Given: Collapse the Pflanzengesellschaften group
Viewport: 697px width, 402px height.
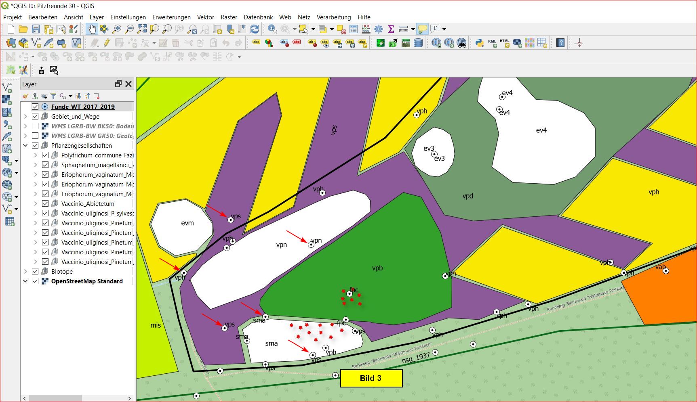Looking at the screenshot, I should pos(25,145).
